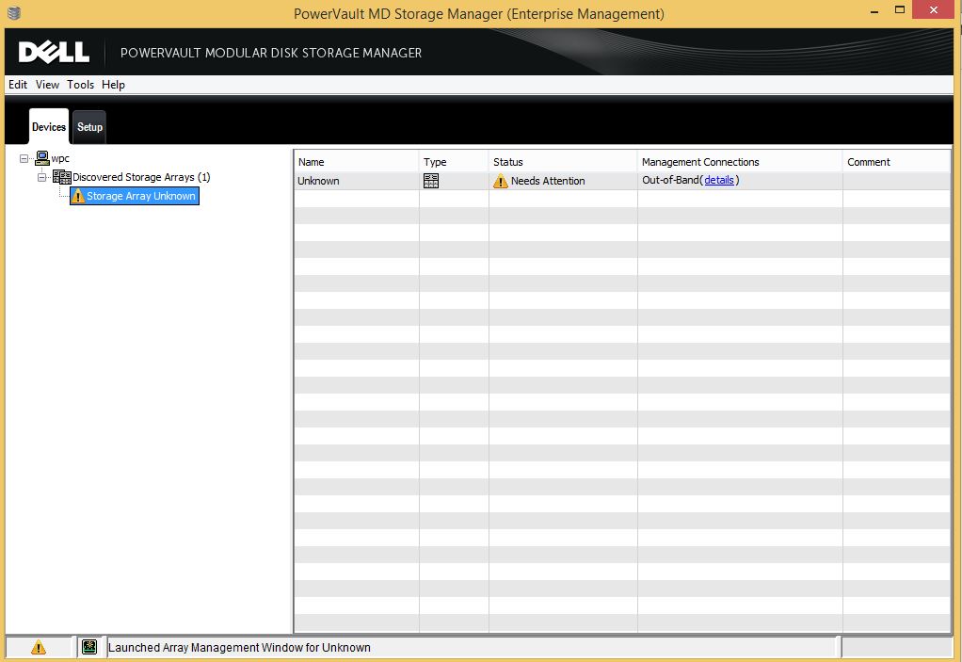Open the Help menu
962x662 pixels.
113,85
